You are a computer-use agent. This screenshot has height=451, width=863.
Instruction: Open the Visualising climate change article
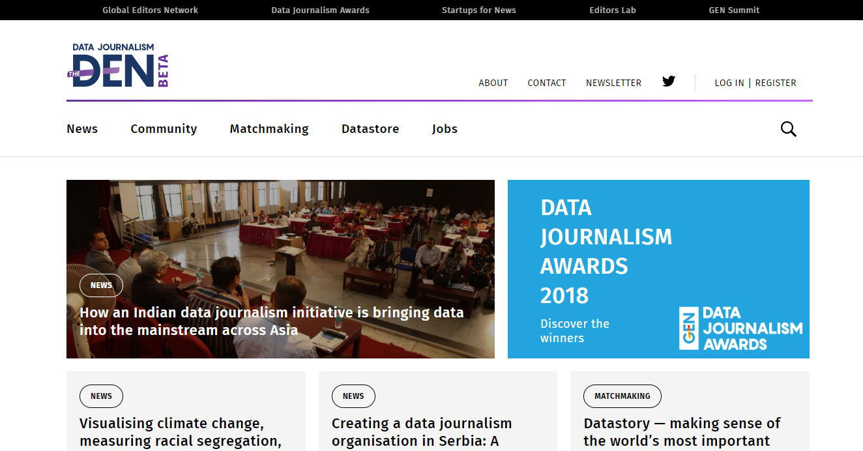coord(181,432)
